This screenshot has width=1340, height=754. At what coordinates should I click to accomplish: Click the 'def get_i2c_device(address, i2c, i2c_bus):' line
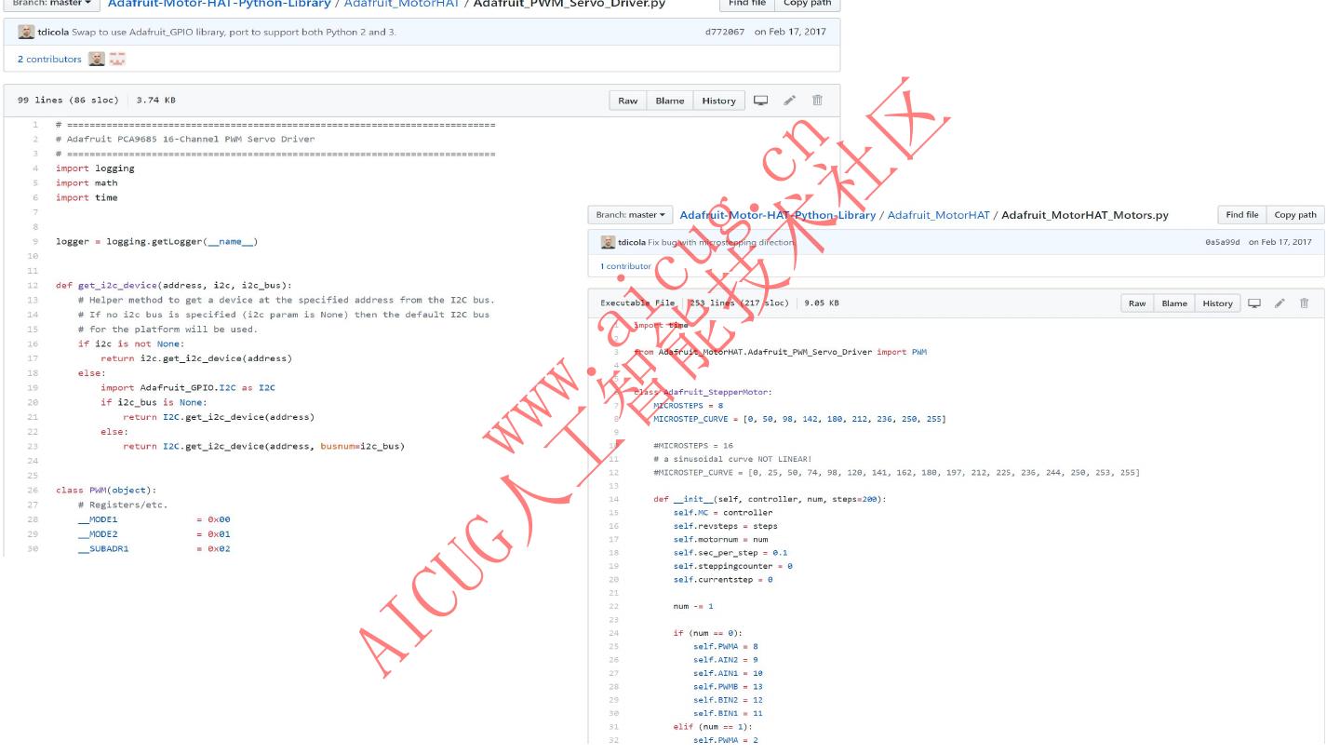pos(173,285)
